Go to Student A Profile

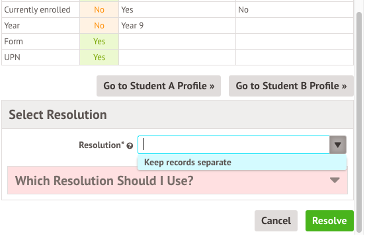point(159,86)
